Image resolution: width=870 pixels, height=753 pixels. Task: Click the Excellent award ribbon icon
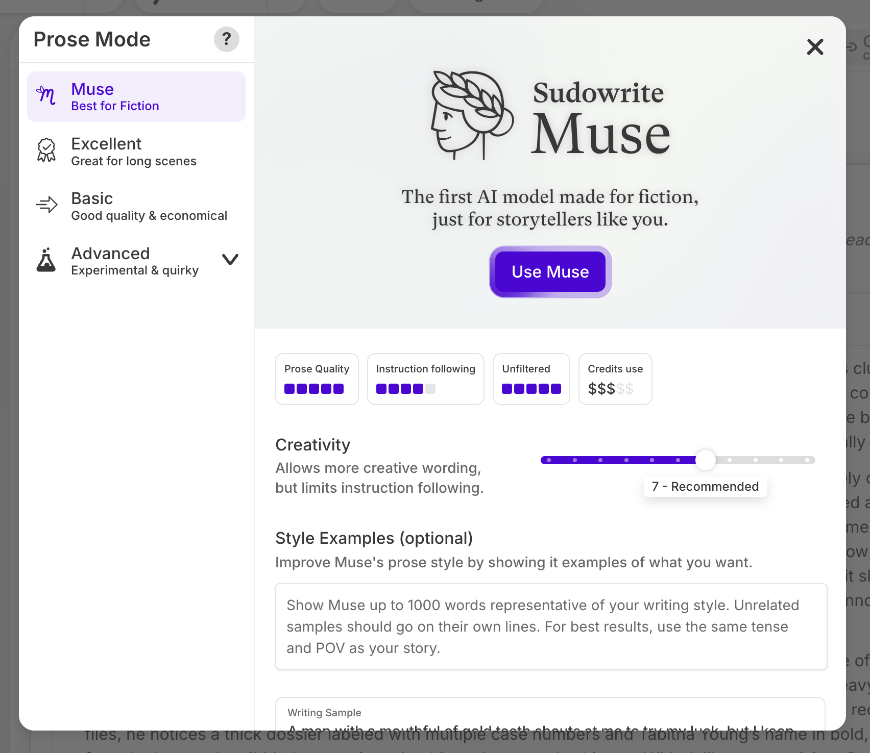click(46, 150)
